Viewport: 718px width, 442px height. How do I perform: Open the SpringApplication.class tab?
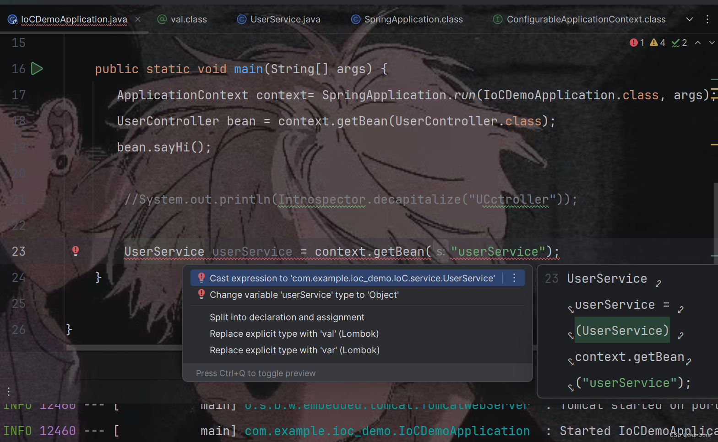coord(407,19)
